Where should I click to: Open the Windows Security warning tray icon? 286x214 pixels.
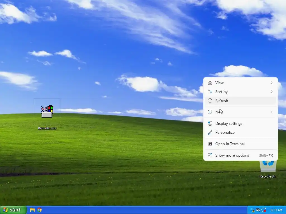(252, 210)
